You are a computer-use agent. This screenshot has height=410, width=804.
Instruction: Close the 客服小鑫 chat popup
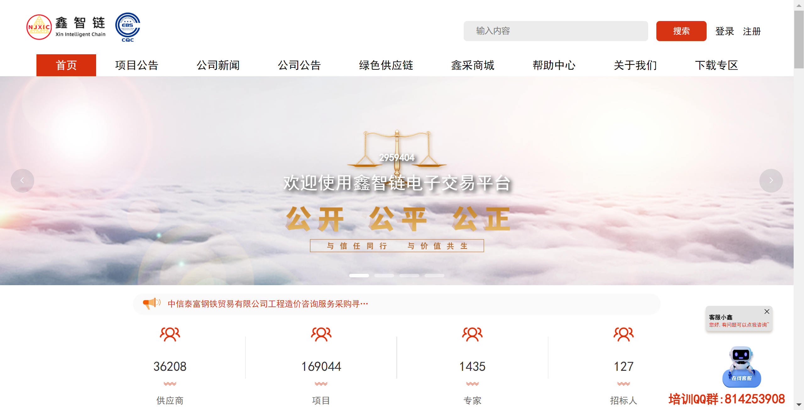767,311
